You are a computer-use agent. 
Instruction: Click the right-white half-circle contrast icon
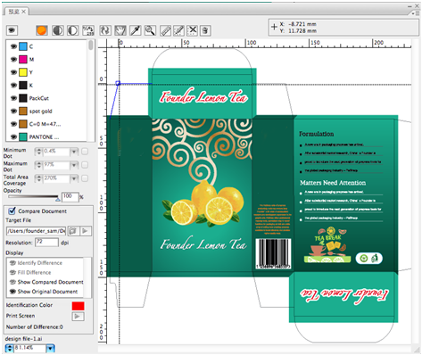[x=73, y=30]
